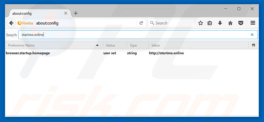Show bookmarks list icon

[x=210, y=23]
